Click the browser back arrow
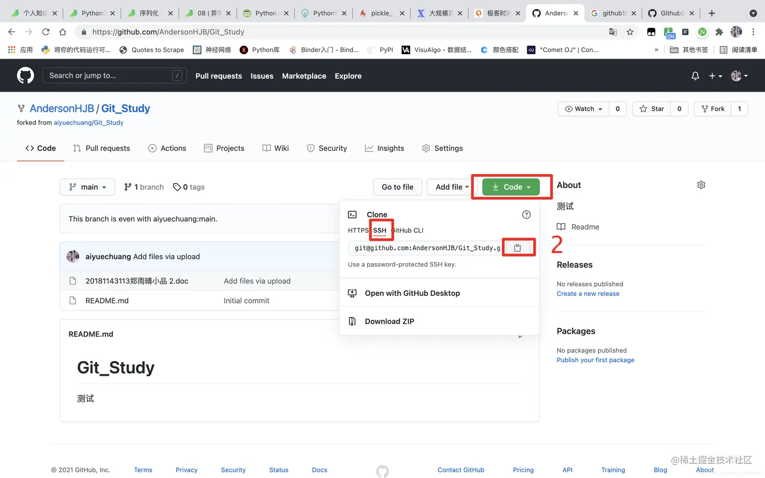 coord(12,32)
